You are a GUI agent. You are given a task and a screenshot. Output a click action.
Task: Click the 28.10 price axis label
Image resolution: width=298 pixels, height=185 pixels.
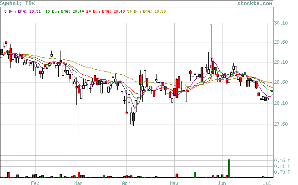(x=281, y=103)
